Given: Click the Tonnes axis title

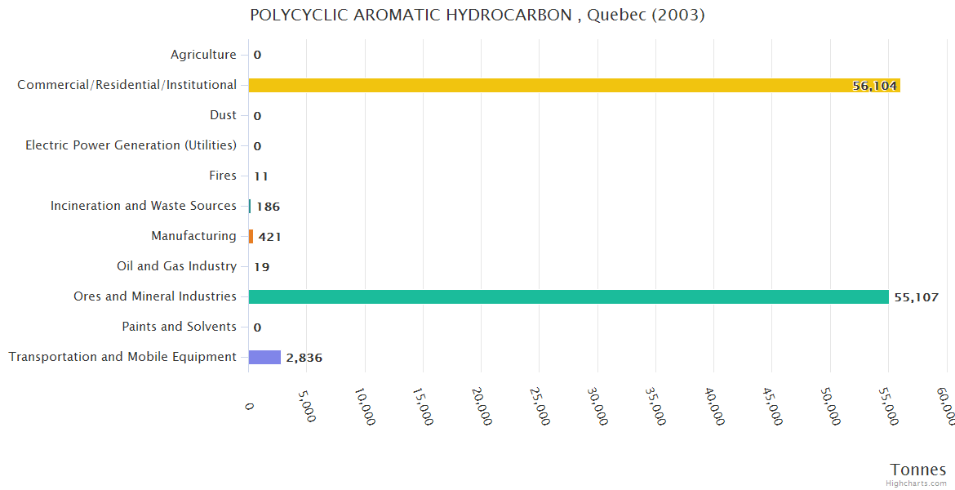Looking at the screenshot, I should (917, 469).
